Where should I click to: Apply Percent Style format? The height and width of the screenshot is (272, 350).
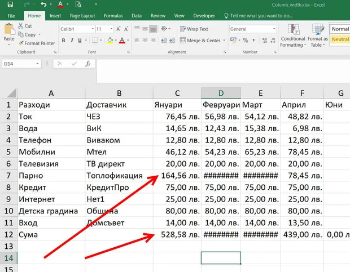(246, 41)
